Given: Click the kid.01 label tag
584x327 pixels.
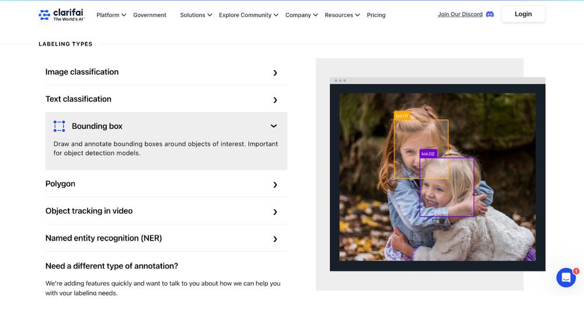Looking at the screenshot, I should pyautogui.click(x=402, y=116).
